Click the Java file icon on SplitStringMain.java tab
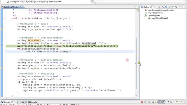Image resolution: width=187 pixels, height=105 pixels. [2, 7]
